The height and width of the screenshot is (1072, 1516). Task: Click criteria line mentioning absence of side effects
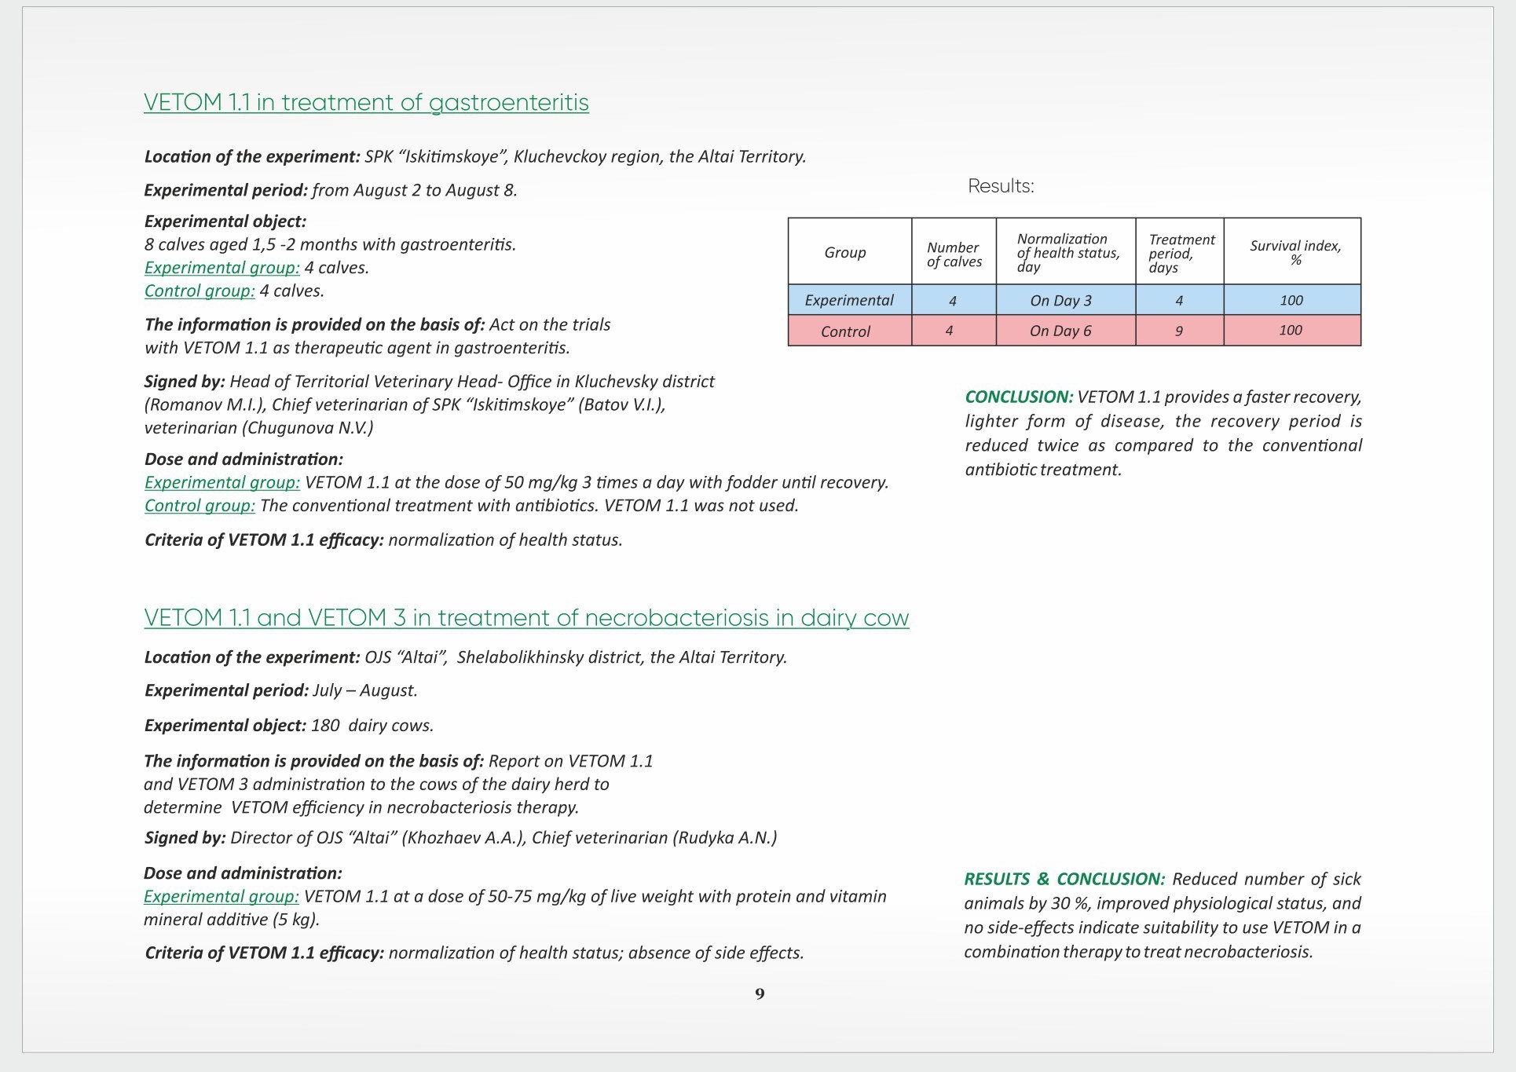click(474, 953)
